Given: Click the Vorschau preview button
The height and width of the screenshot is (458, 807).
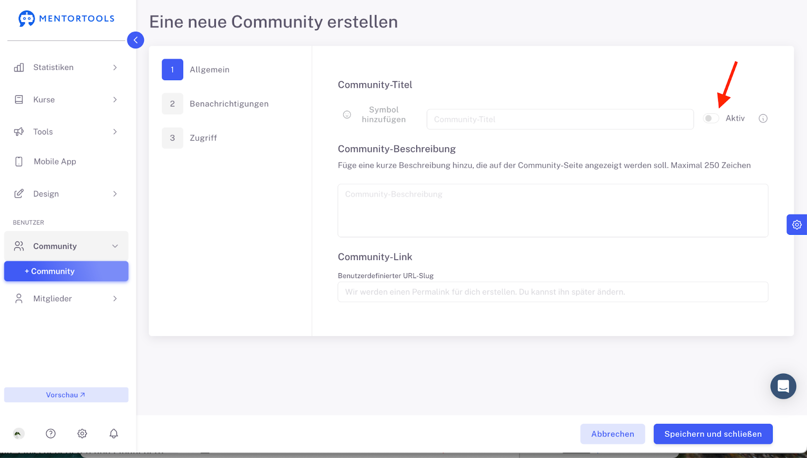Looking at the screenshot, I should 66,395.
